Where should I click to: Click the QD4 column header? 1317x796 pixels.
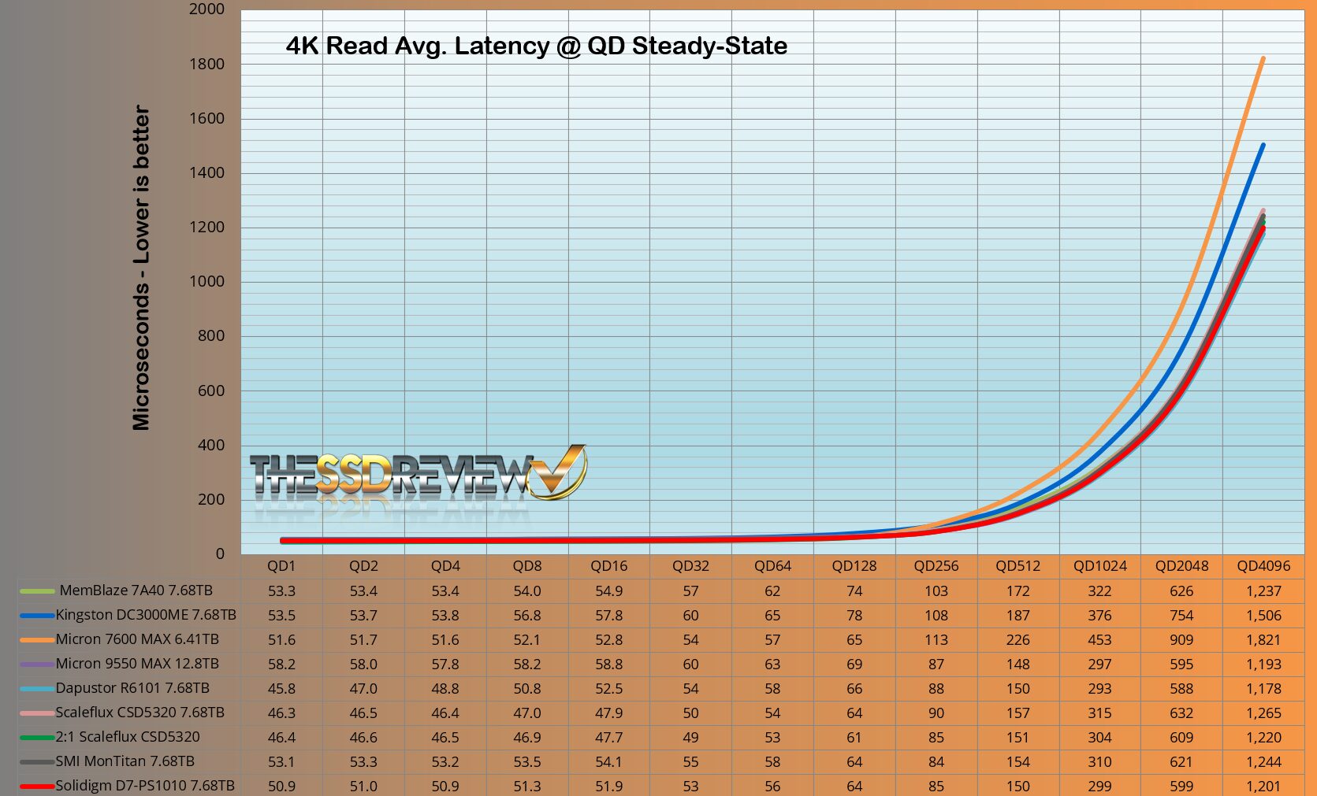(x=445, y=566)
